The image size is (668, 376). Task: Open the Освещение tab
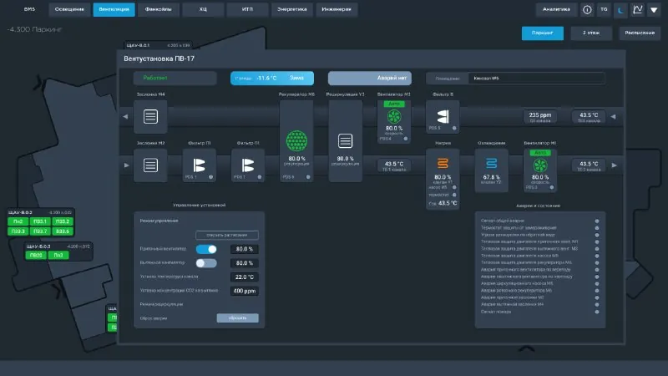69,9
